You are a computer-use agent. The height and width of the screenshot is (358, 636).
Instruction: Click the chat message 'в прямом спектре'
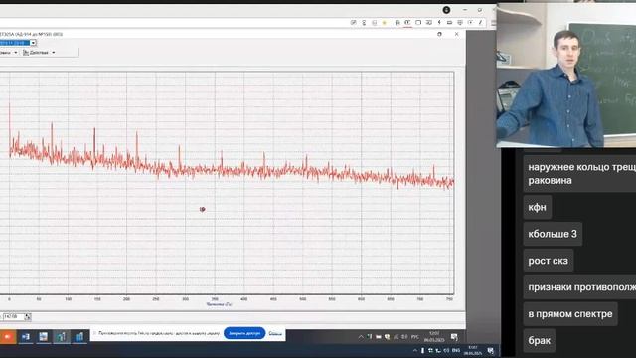pos(570,314)
